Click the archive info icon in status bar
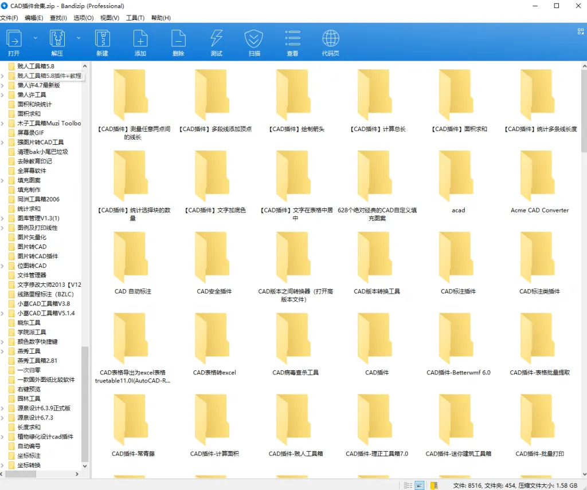Viewport: 587px width, 490px height. [435, 485]
